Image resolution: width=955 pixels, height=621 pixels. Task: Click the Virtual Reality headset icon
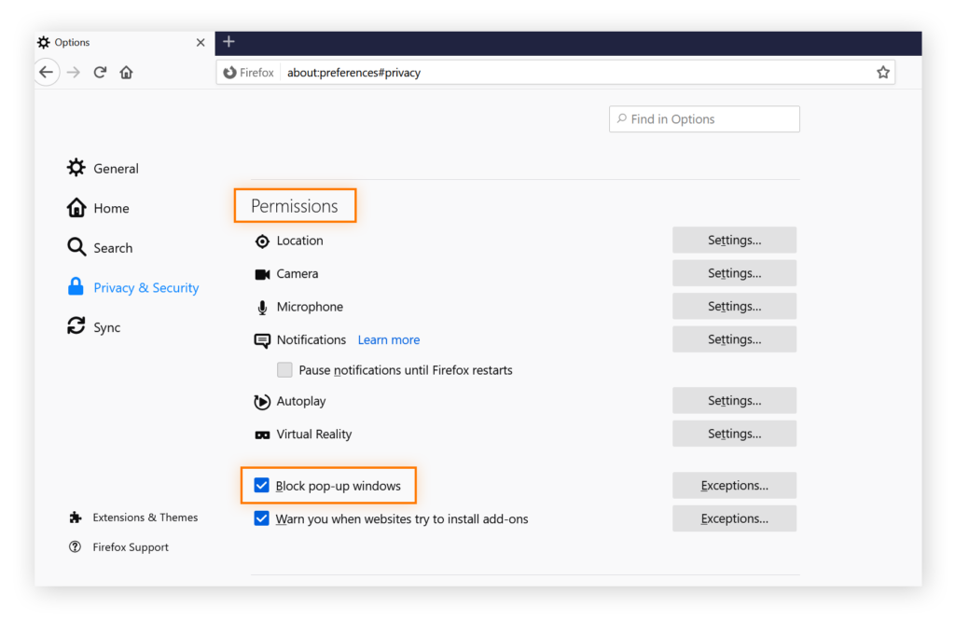[x=262, y=435]
